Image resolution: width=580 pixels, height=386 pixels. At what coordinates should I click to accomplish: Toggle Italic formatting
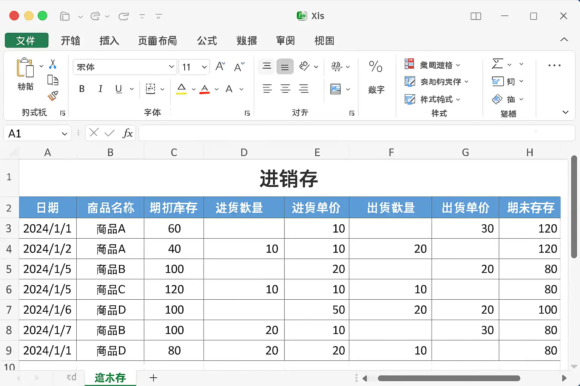[x=100, y=89]
